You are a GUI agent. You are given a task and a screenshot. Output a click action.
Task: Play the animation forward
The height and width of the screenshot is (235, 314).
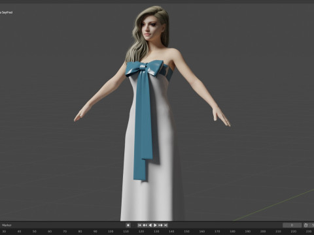[155, 225]
